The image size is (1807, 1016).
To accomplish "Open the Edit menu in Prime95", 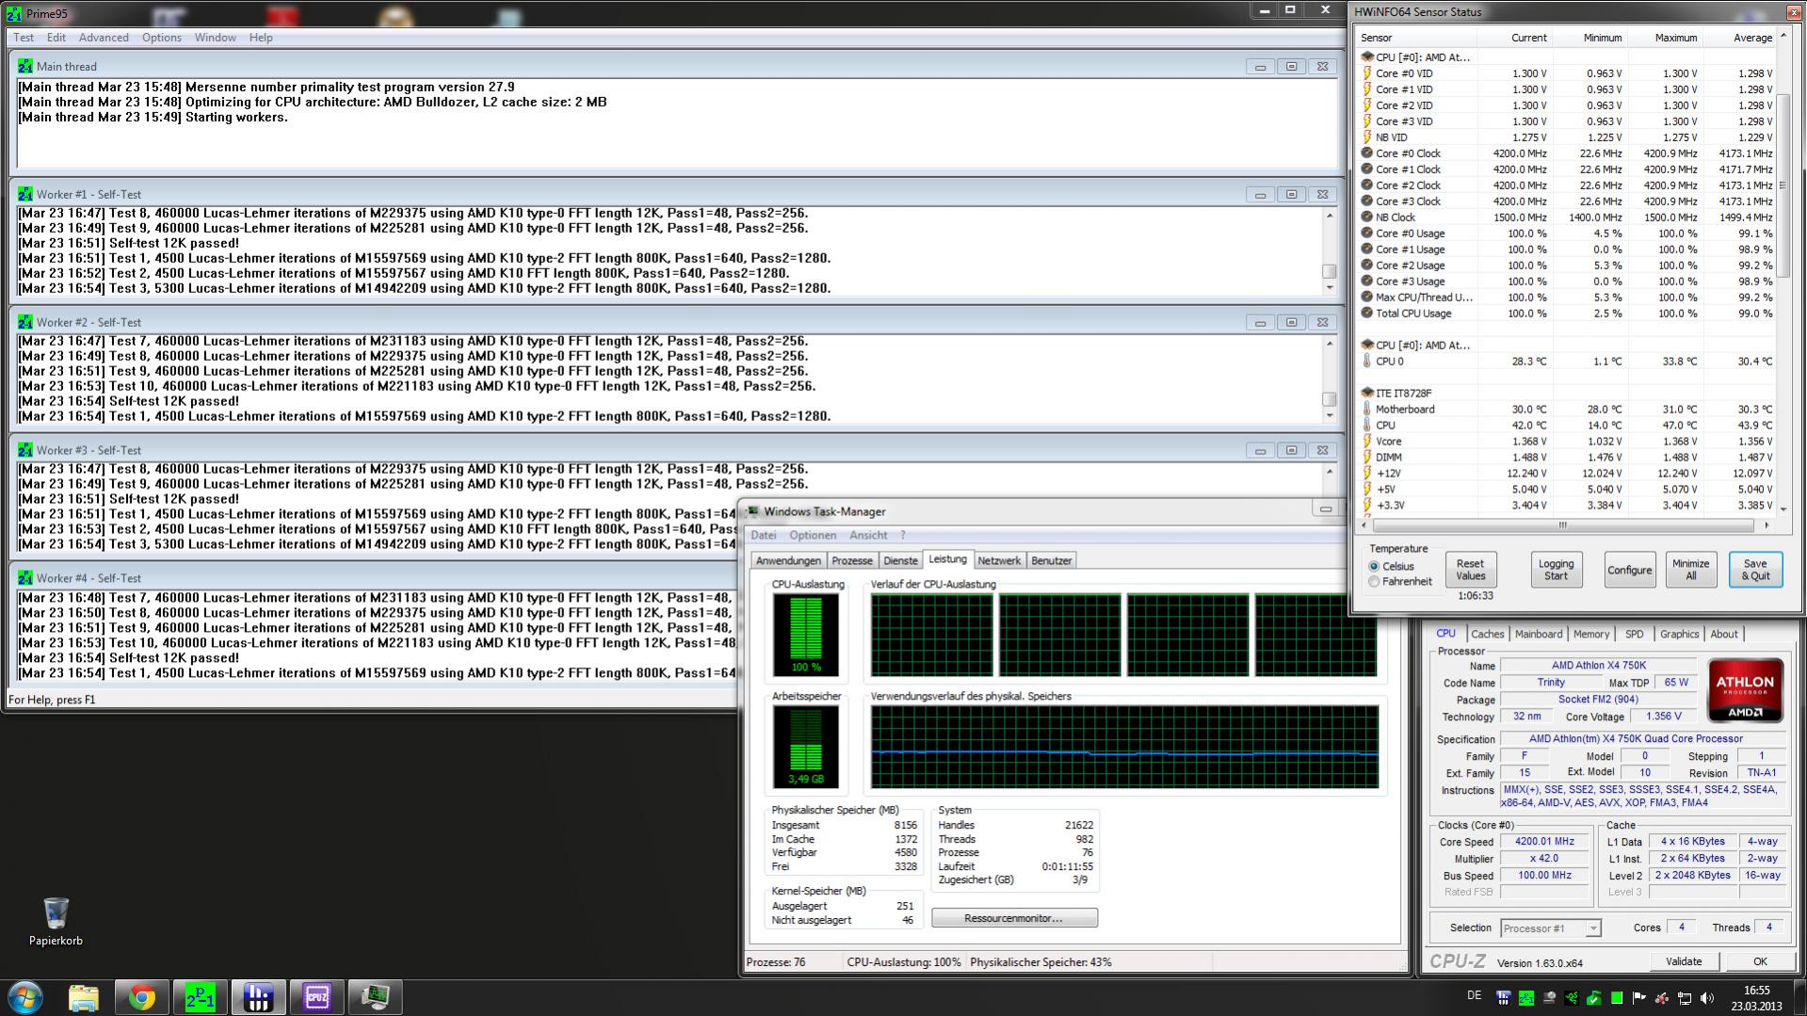I will tap(56, 38).
